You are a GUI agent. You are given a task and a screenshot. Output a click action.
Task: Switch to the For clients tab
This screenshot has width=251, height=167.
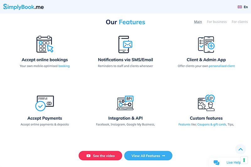click(x=240, y=22)
